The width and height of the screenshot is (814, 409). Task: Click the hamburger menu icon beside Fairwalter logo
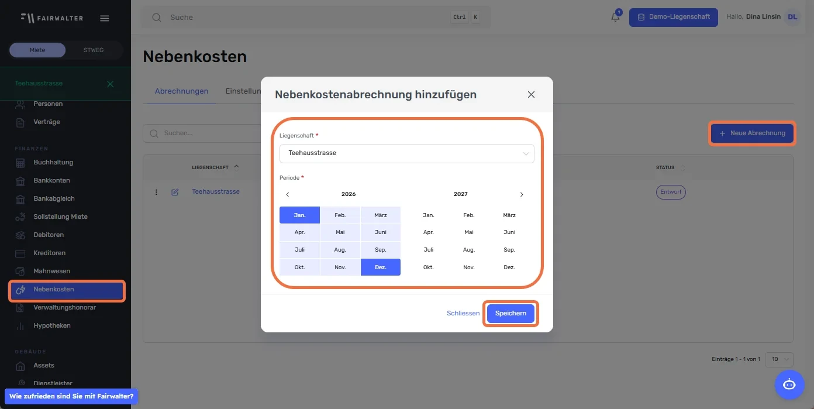tap(105, 18)
